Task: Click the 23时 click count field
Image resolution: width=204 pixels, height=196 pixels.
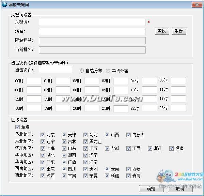Action: tap(178, 108)
